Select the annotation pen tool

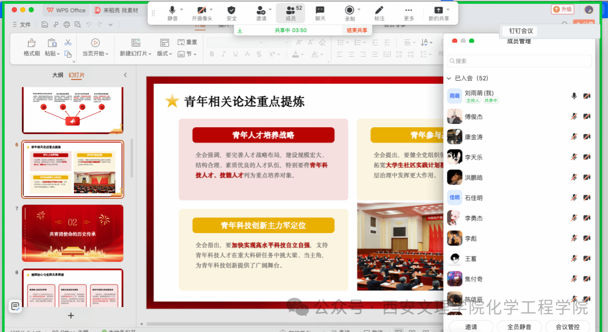(379, 13)
